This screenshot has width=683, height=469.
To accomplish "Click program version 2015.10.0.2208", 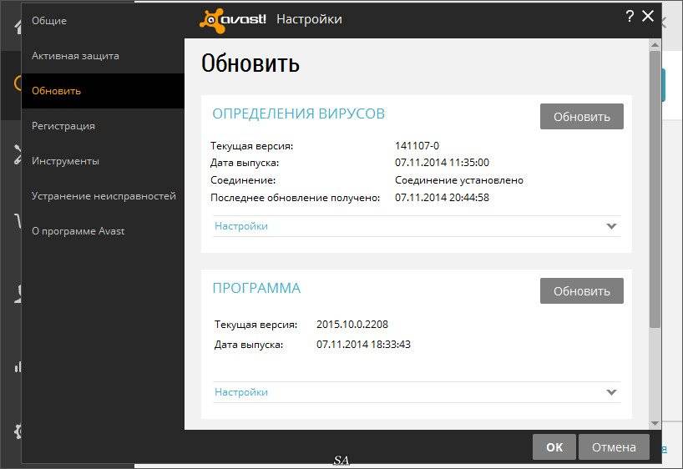I will coord(352,324).
